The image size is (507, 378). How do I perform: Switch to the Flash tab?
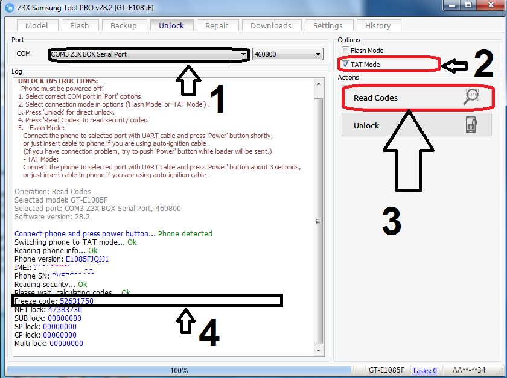click(x=79, y=25)
